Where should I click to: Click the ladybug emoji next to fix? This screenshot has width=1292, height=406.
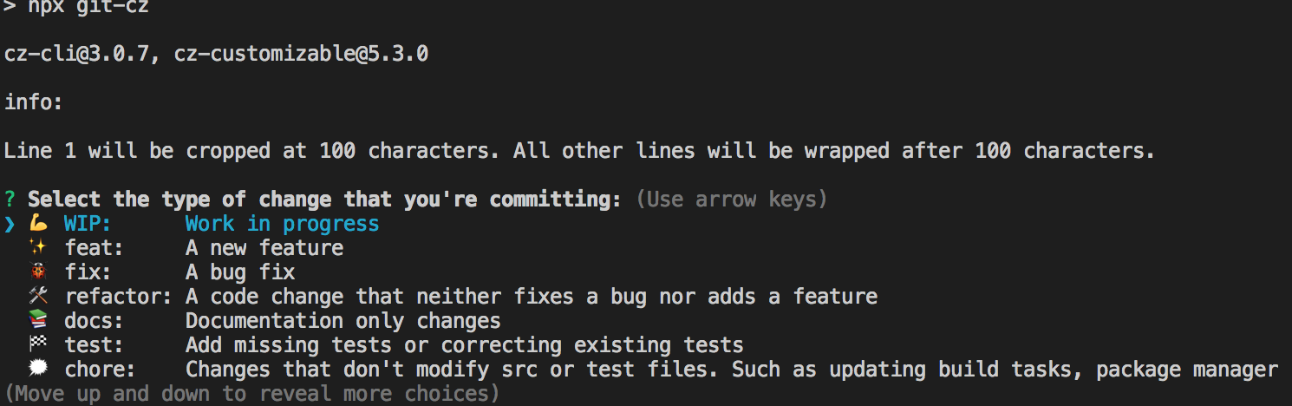click(x=37, y=272)
